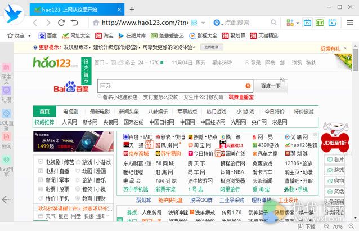This screenshot has width=359, height=231.
Task: Reload the page with refresh icon
Action: pos(61,23)
